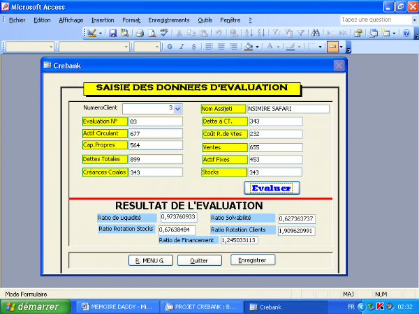Click the Database Window icon
The image size is (419, 314).
coord(374,33)
